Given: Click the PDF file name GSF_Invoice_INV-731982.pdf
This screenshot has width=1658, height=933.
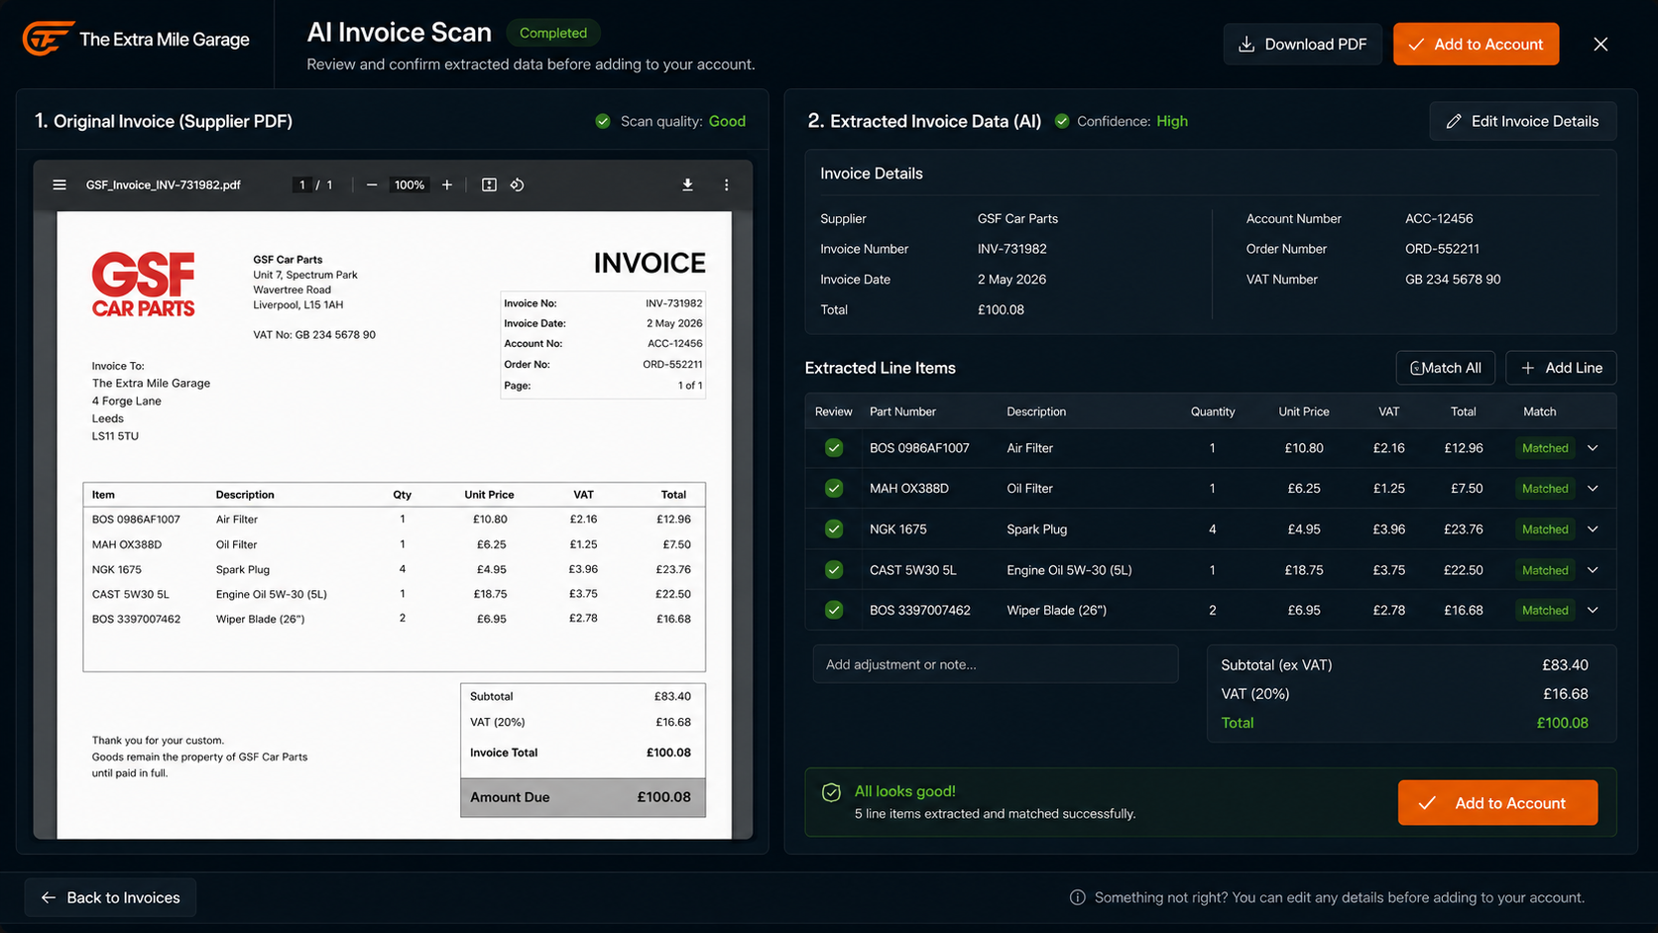Looking at the screenshot, I should pyautogui.click(x=164, y=185).
